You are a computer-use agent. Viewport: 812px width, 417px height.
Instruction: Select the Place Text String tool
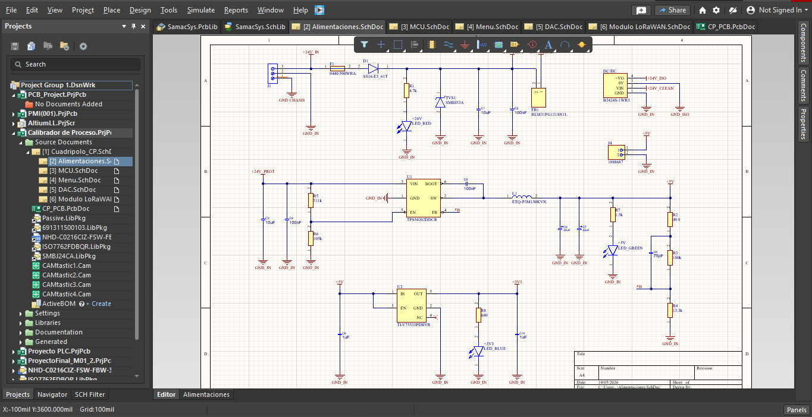pyautogui.click(x=548, y=45)
